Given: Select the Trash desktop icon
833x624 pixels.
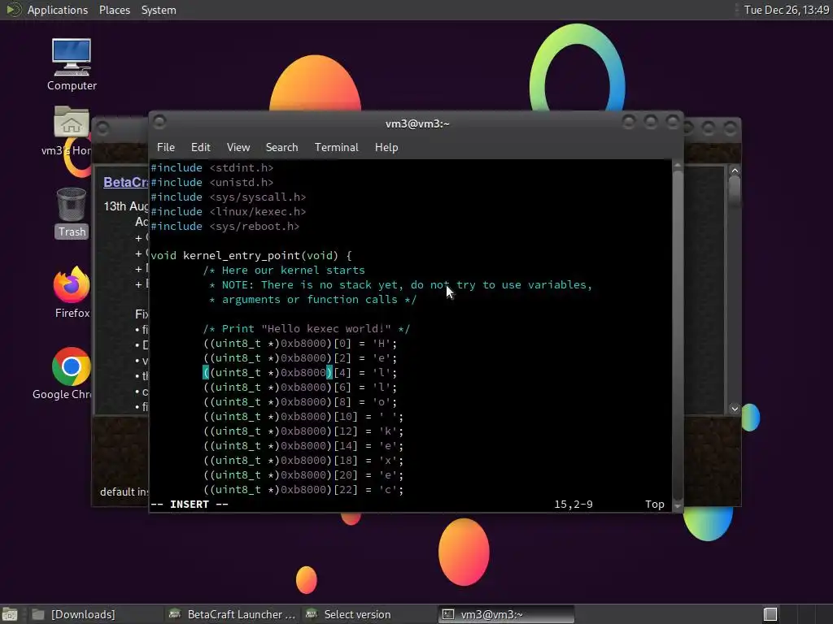Looking at the screenshot, I should 72,213.
